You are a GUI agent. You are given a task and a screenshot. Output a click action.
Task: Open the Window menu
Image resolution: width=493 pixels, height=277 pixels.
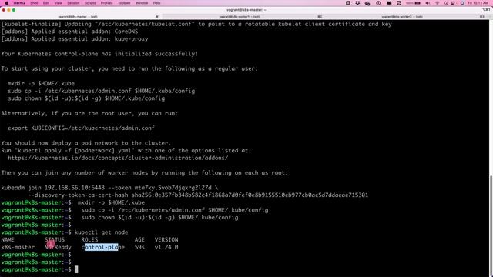(x=142, y=3)
